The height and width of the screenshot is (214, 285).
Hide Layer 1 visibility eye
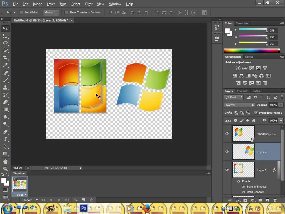227,170
